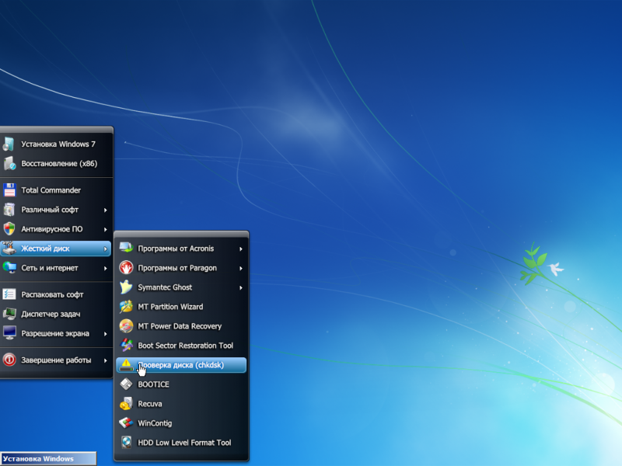Click the Завершение работы label
Image resolution: width=622 pixels, height=466 pixels.
coord(56,360)
